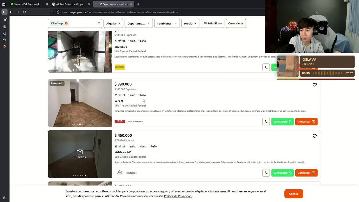This screenshot has height=202, width=359.
Task: Click the padlock site security icon
Action: click(x=58, y=12)
